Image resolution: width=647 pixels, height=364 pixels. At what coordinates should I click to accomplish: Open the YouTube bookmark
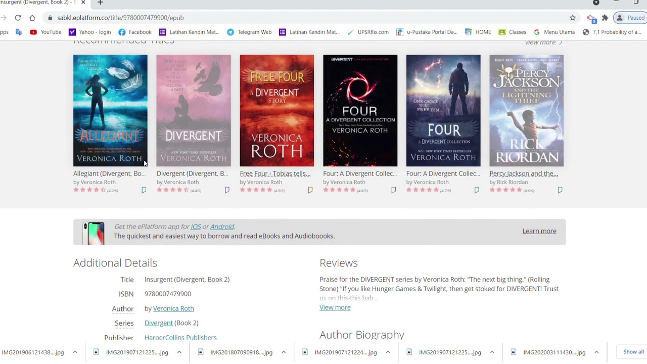pyautogui.click(x=45, y=32)
